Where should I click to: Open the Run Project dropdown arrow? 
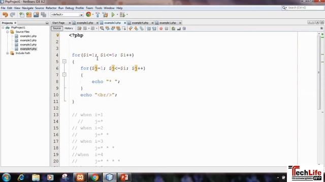click(117, 15)
